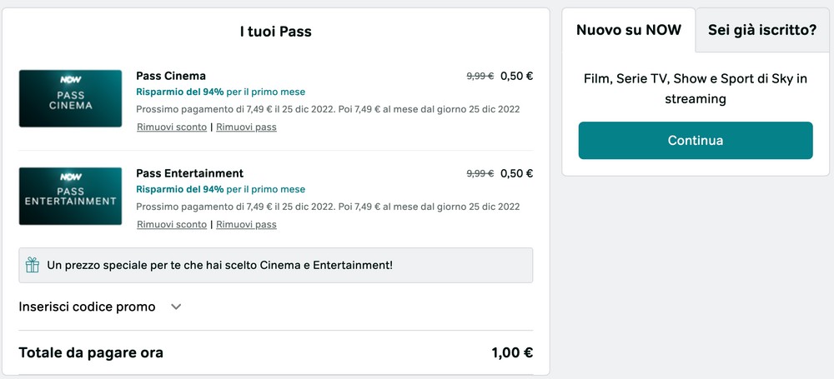Open the Inserisci codice promo section label

87,307
